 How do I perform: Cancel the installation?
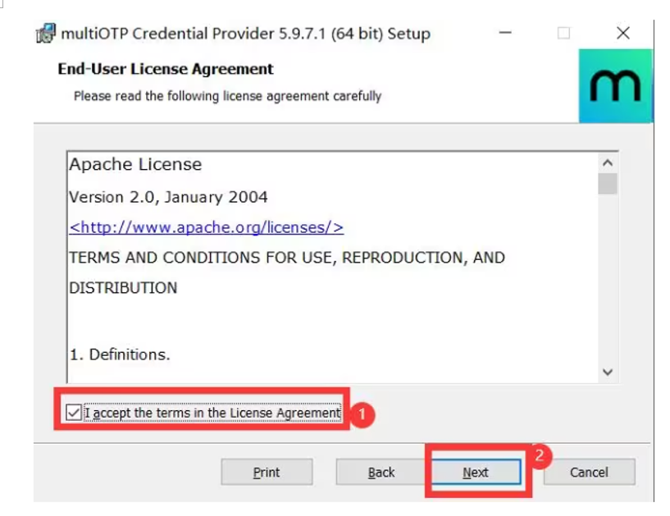[x=589, y=473]
